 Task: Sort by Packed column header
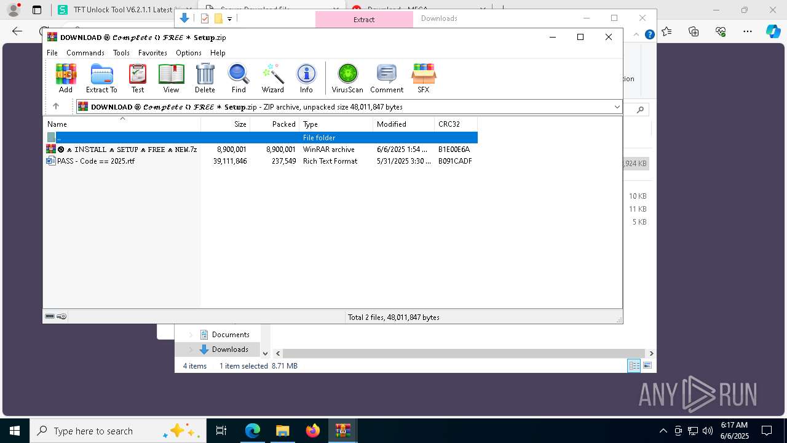point(275,124)
